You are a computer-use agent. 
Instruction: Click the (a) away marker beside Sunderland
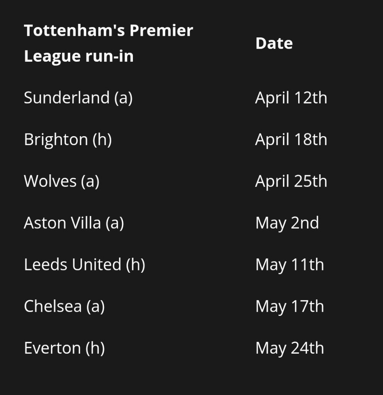(x=123, y=98)
